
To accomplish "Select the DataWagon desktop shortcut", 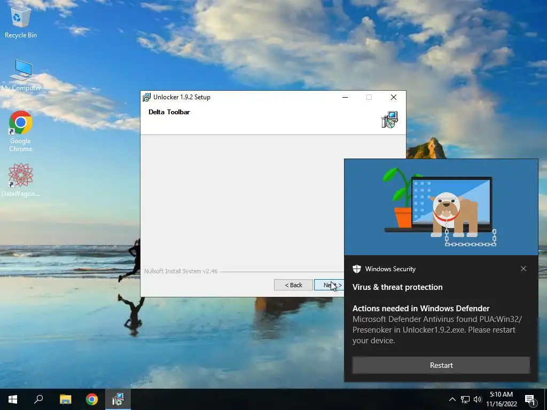I will coord(21,180).
